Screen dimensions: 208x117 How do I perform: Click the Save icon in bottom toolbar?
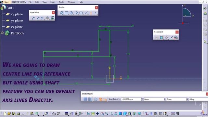pyautogui.click(x=14, y=113)
